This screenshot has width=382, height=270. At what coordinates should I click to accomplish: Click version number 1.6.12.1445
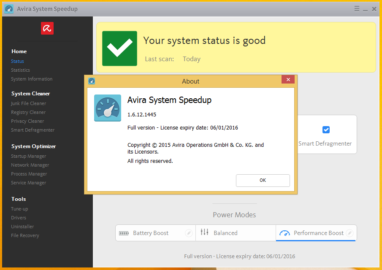[142, 115]
